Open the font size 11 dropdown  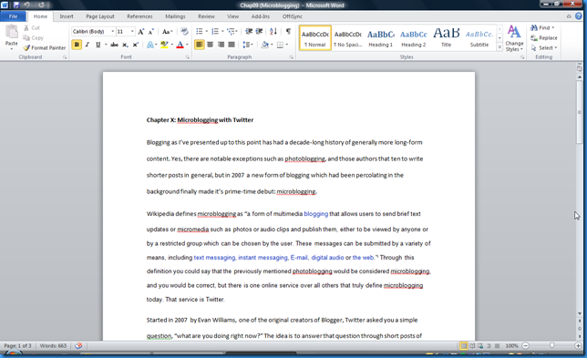tap(132, 31)
